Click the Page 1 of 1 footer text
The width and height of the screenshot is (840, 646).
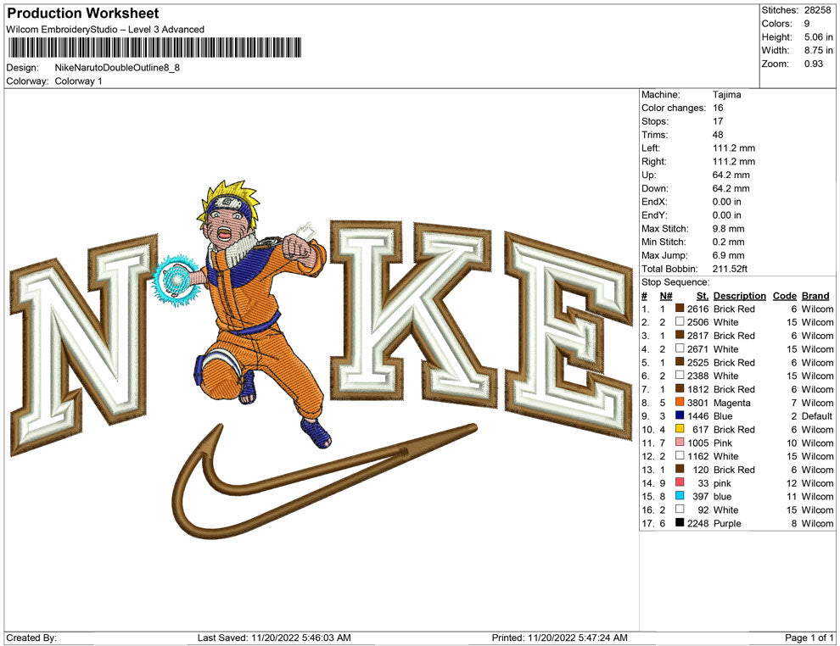(809, 638)
